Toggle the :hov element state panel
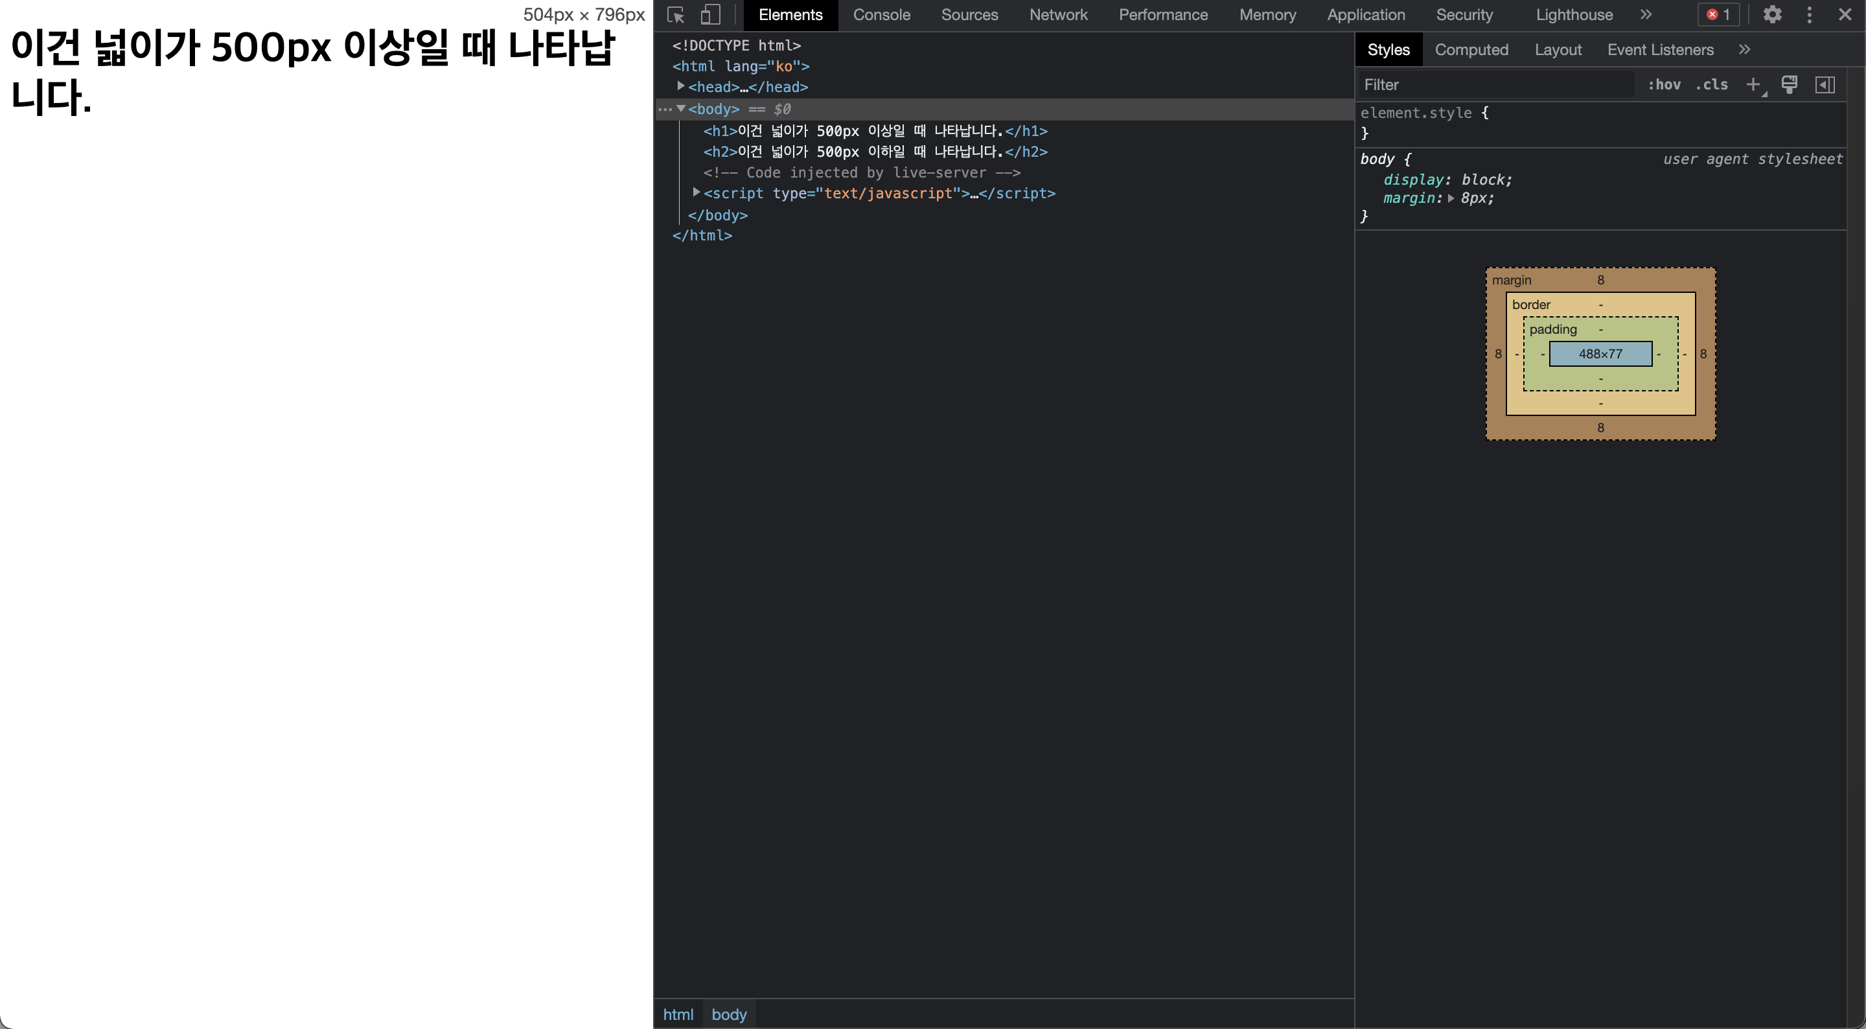 (1664, 85)
